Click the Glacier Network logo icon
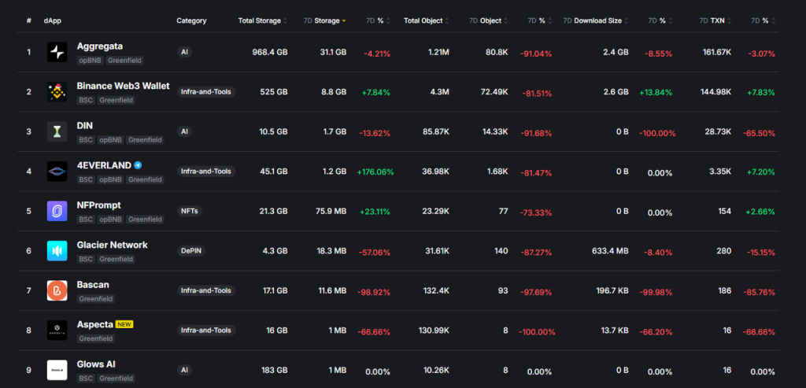The height and width of the screenshot is (388, 806). coord(57,251)
